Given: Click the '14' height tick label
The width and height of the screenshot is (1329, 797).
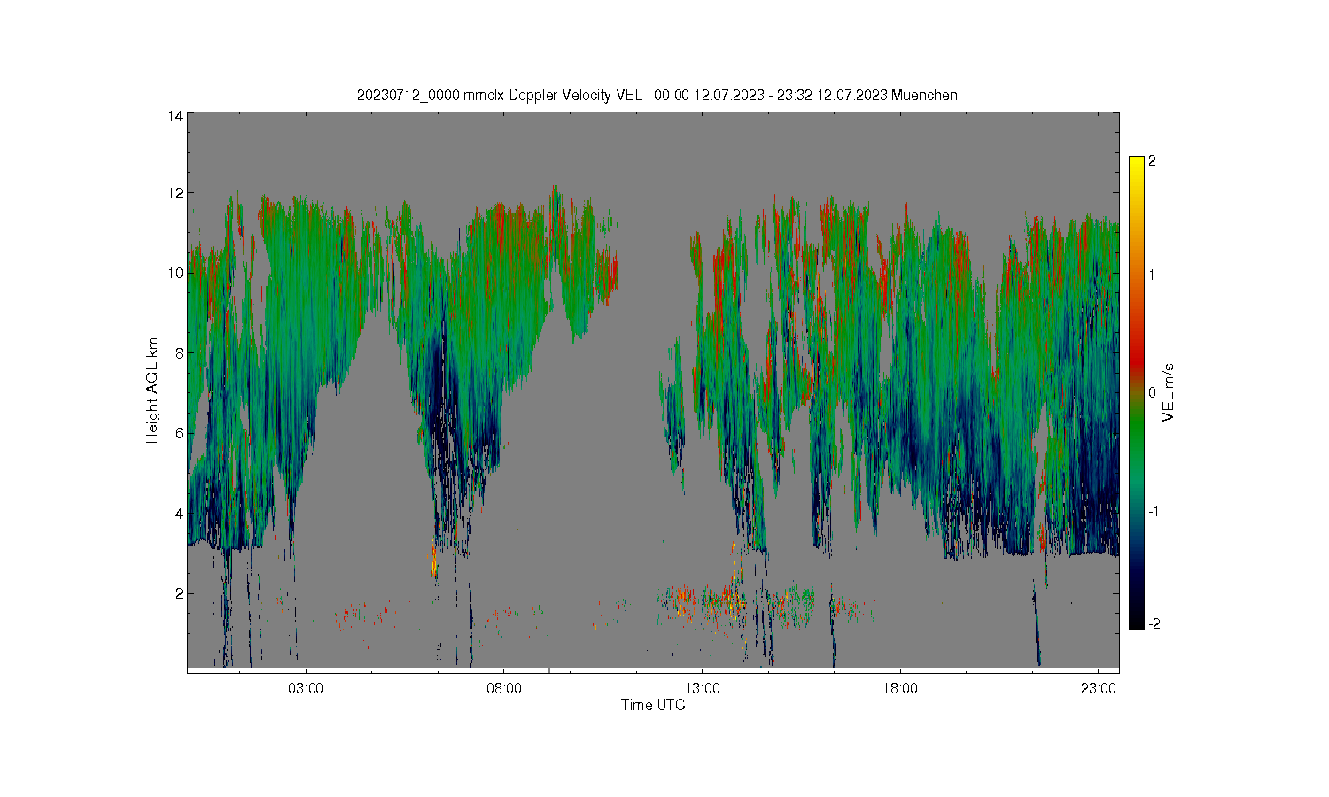Looking at the screenshot, I should point(175,116).
